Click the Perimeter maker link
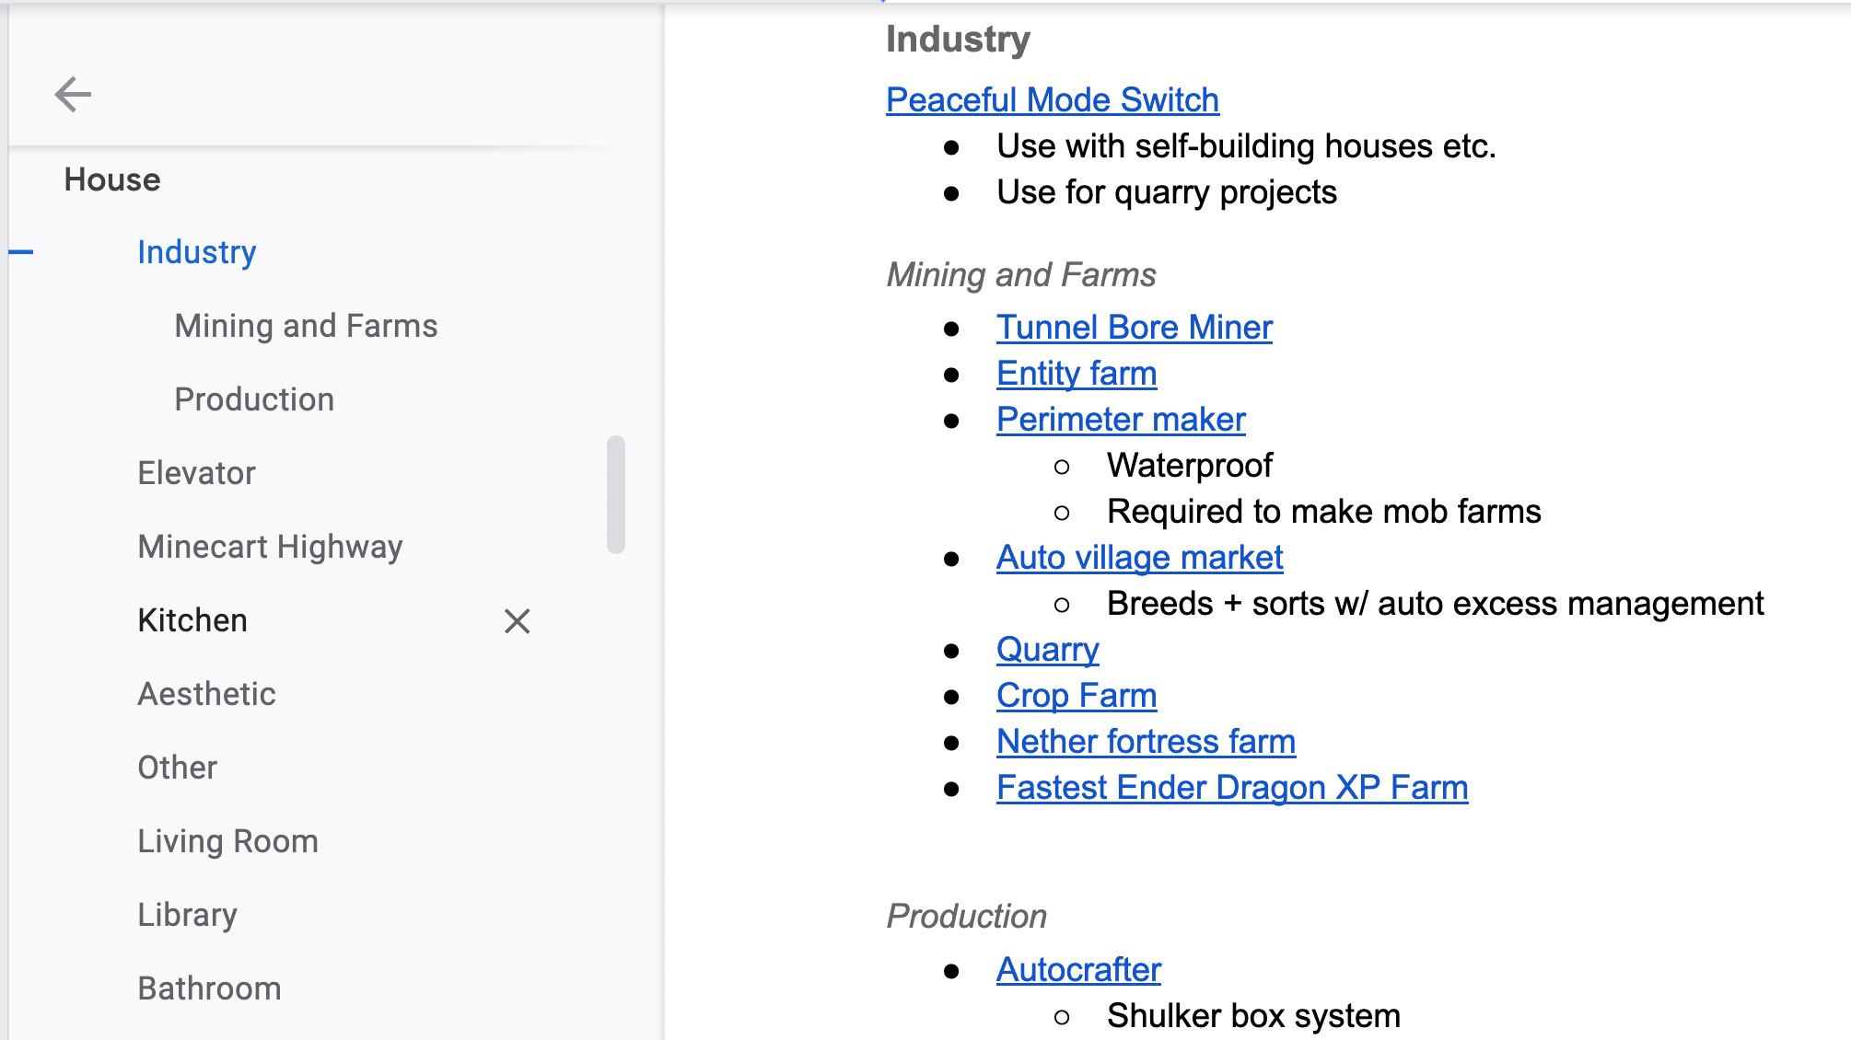This screenshot has width=1851, height=1040. 1120,420
